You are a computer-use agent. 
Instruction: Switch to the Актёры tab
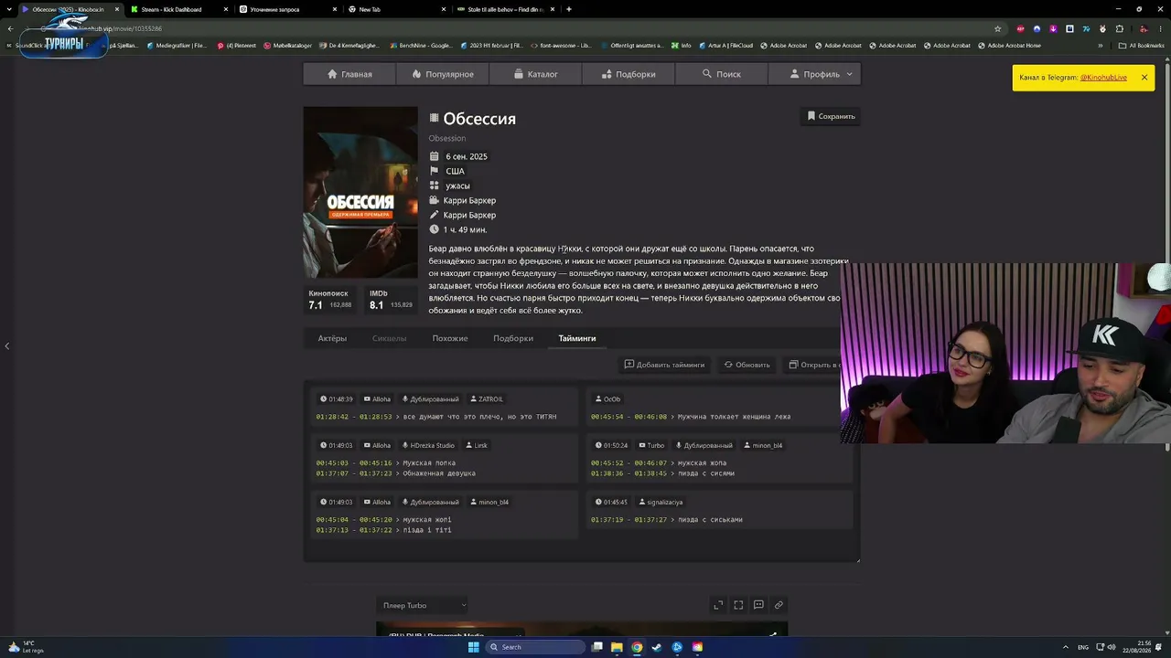click(332, 338)
